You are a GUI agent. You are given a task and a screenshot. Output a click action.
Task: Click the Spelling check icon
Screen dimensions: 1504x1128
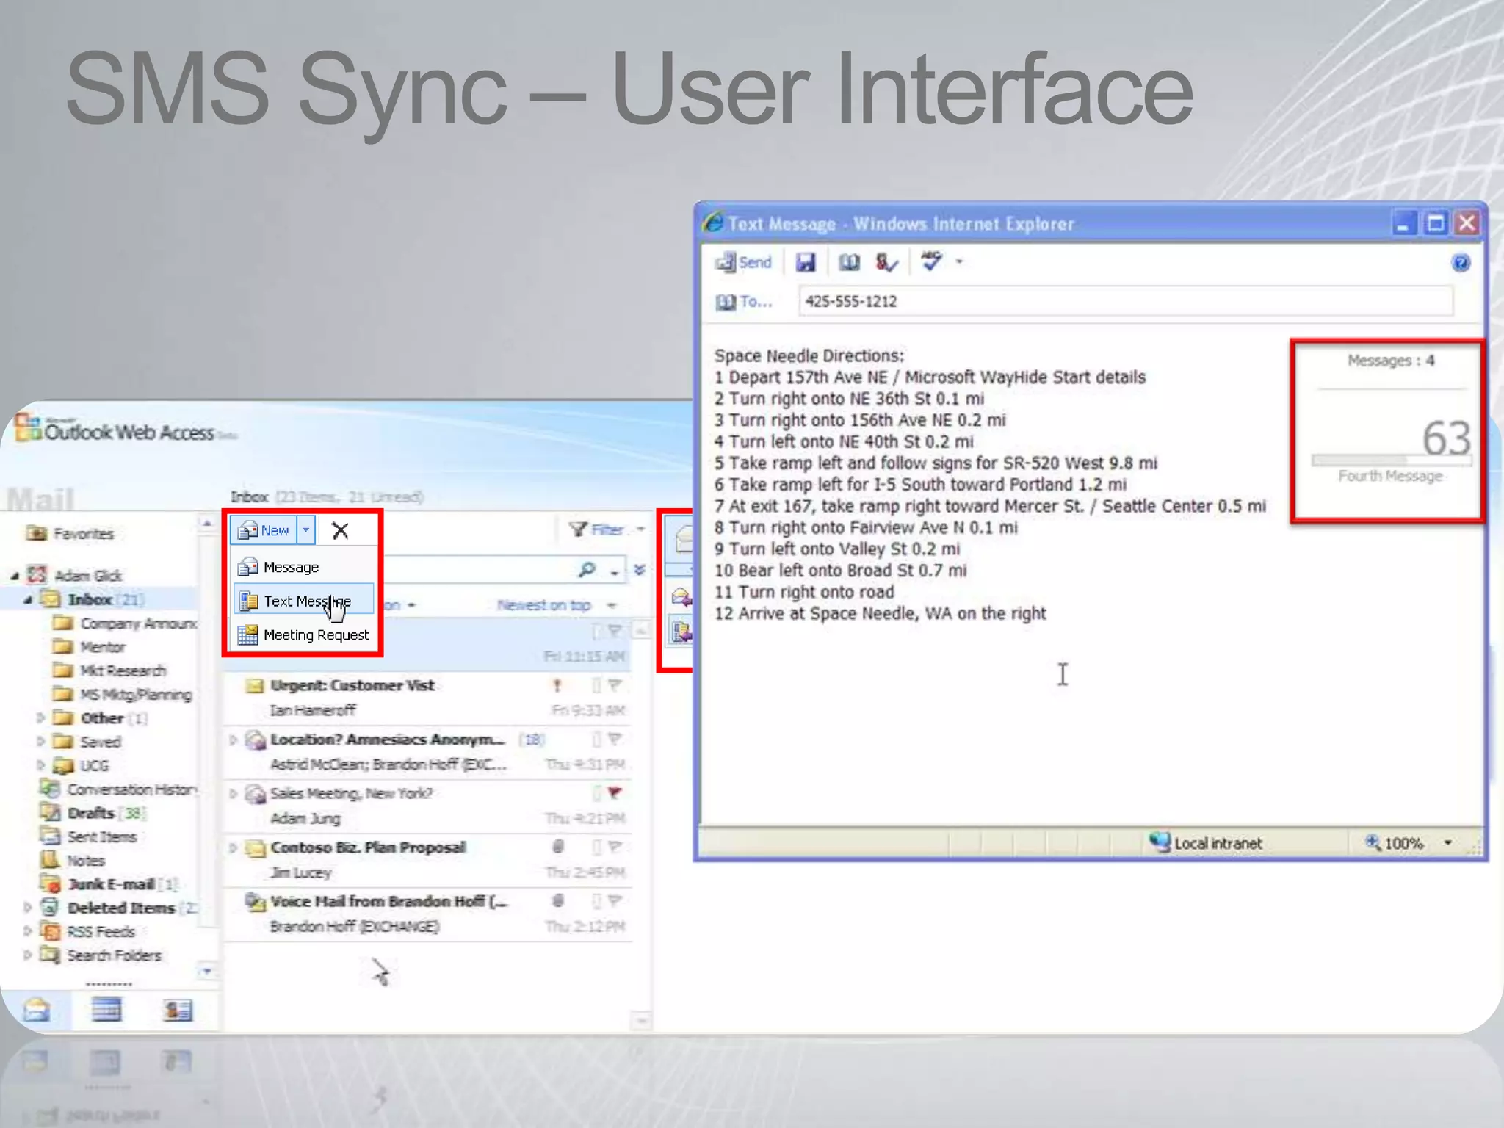(x=932, y=261)
